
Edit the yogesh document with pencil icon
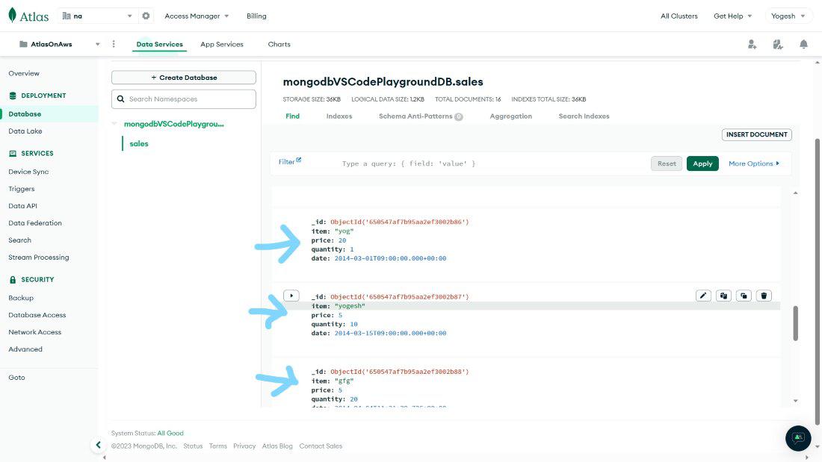pos(703,296)
